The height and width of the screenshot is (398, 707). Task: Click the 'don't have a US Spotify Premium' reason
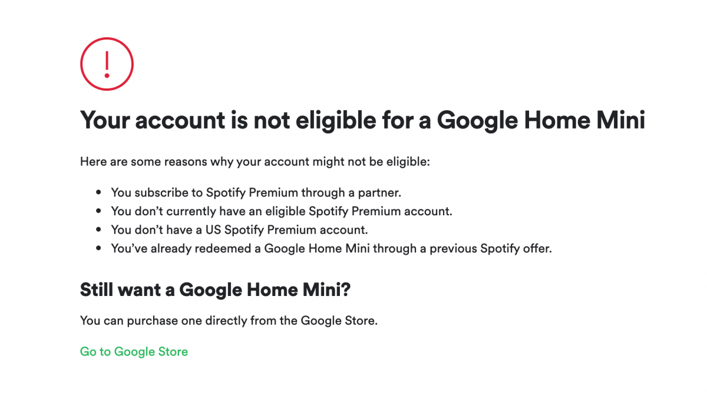239,229
